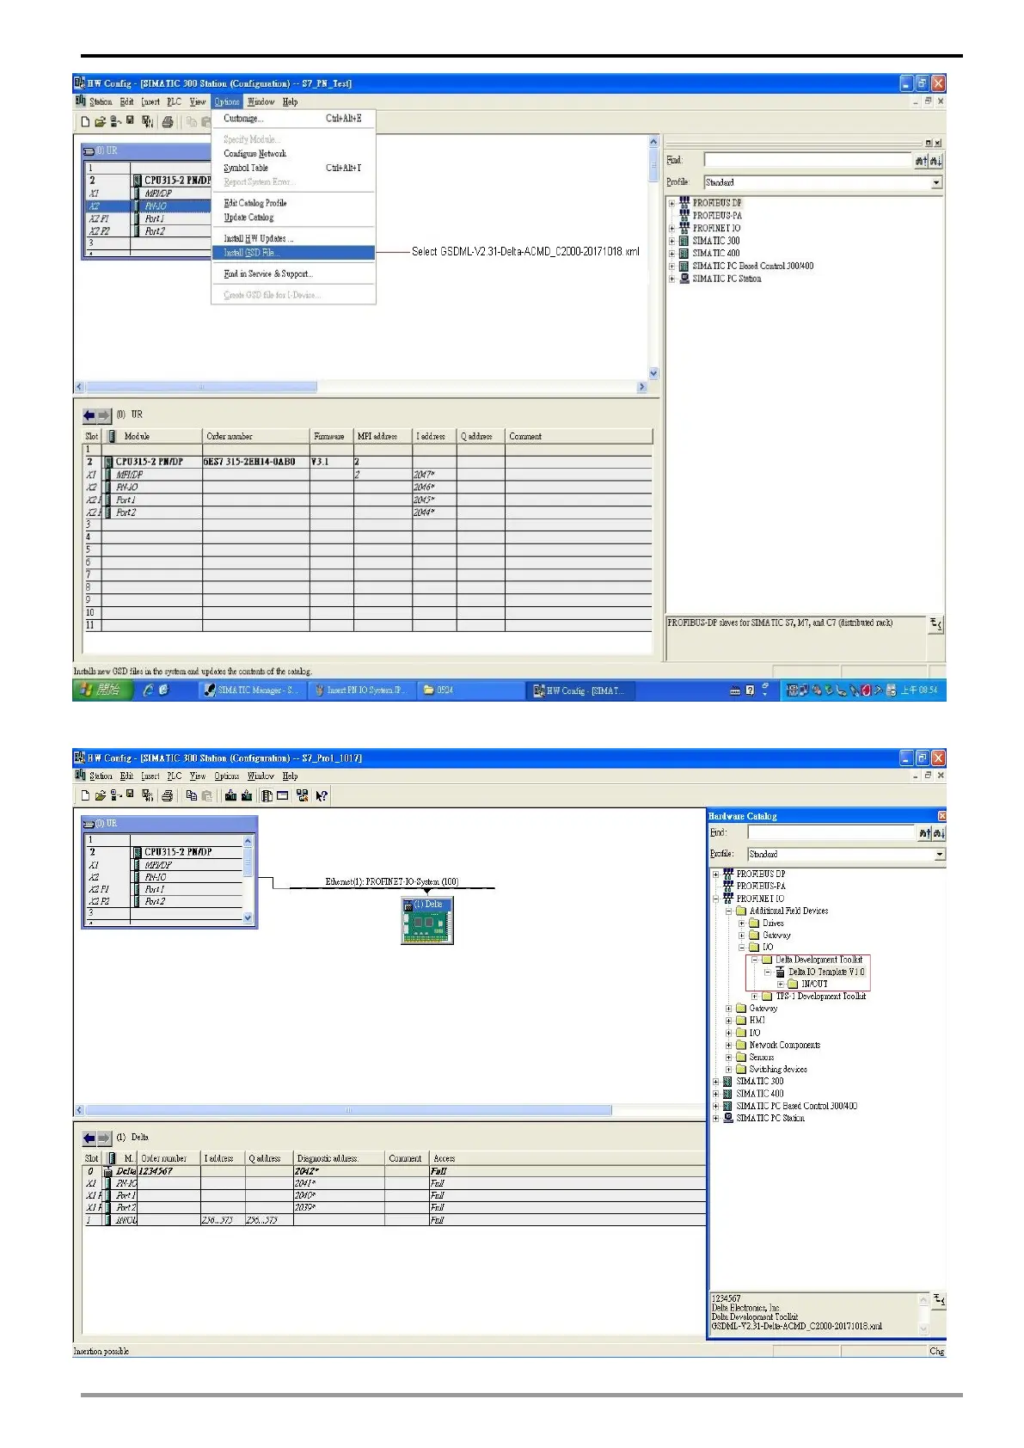Open Station menu in S7_Pro1_1017 window
This screenshot has height=1448, width=1024.
click(x=101, y=776)
